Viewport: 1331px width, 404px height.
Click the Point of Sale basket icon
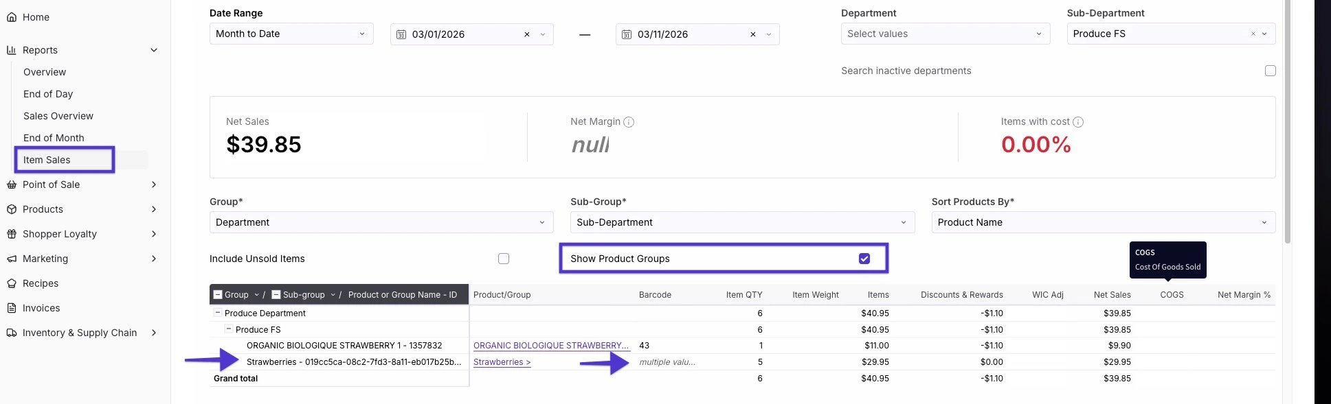click(12, 185)
